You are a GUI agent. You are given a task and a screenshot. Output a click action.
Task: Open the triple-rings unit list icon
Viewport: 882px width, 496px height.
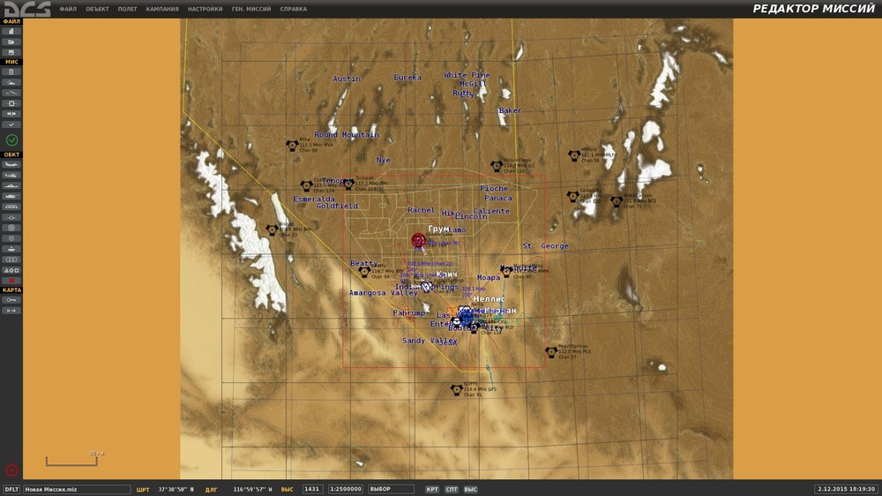pos(11,259)
